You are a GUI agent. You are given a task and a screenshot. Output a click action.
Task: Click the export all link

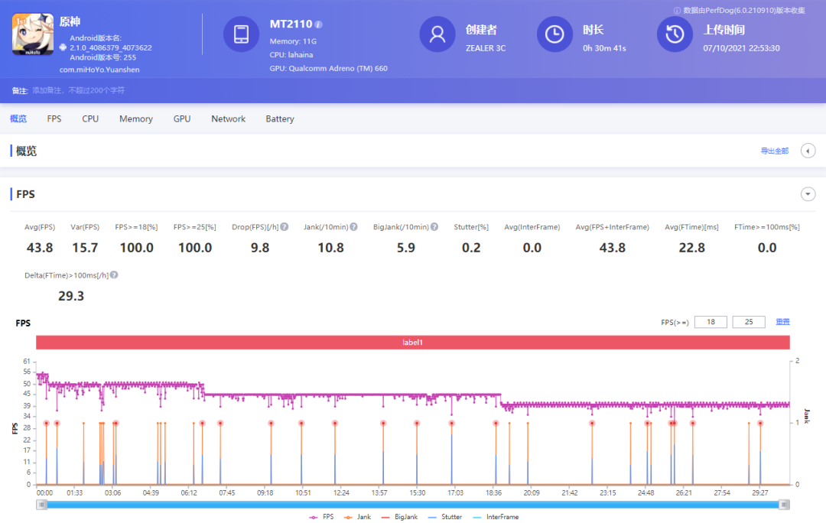774,151
